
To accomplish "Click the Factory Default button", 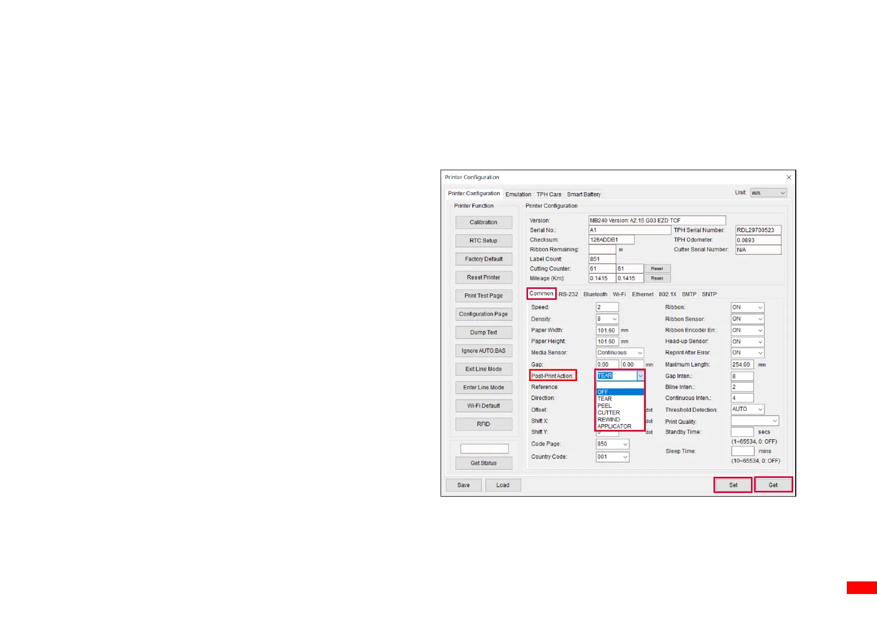I will (483, 259).
